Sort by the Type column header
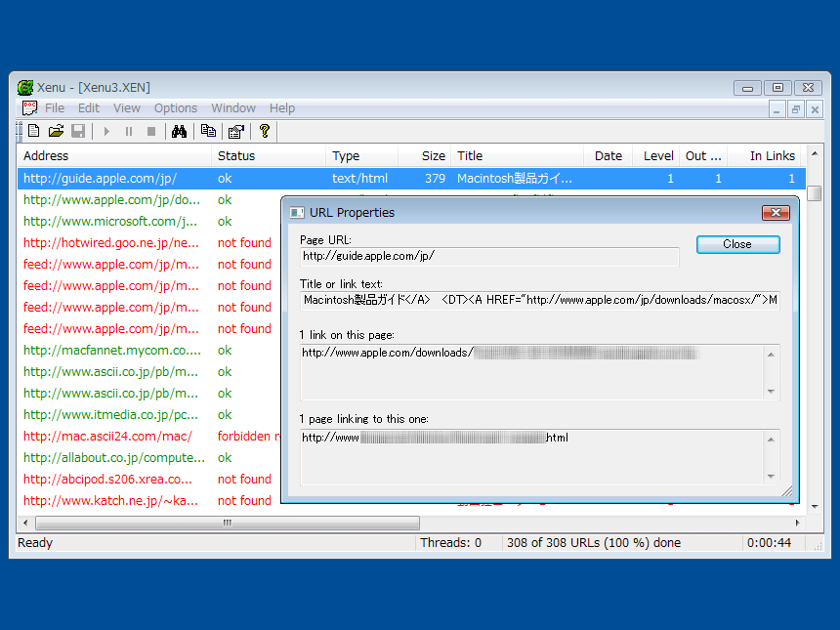Screen dimensions: 840x630 pos(361,156)
